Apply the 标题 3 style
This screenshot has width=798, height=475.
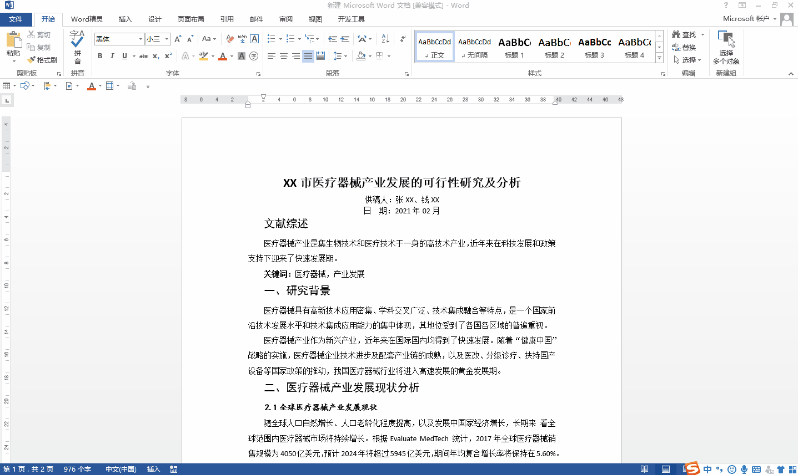point(594,47)
